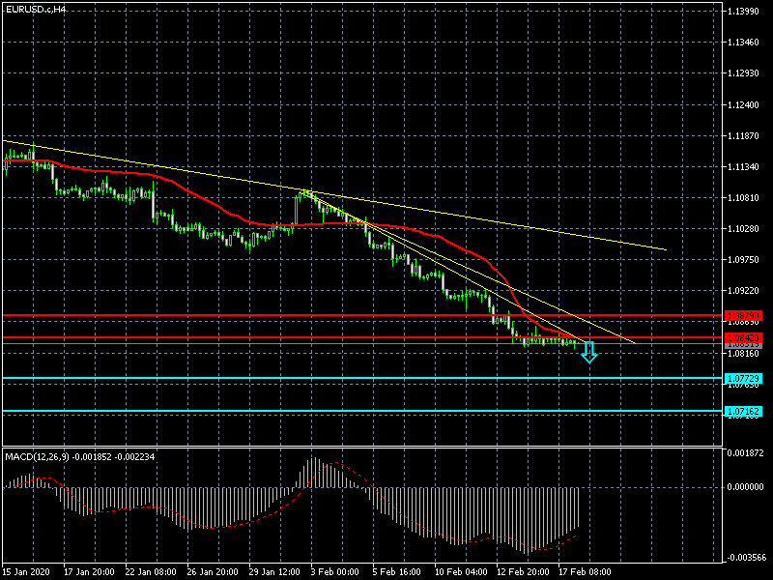773x580 pixels.
Task: Select the red 1.08420 price label
Action: pos(742,337)
